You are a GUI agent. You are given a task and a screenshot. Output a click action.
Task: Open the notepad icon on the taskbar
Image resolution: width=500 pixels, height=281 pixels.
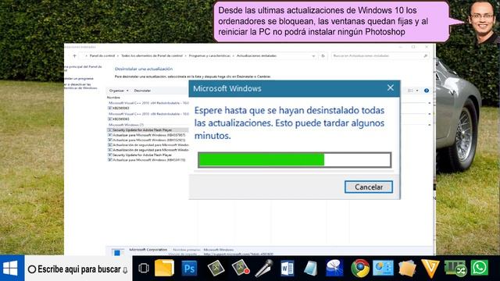tap(310, 269)
